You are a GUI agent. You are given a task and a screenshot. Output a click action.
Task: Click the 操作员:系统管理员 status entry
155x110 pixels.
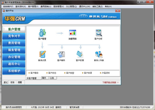(14, 107)
